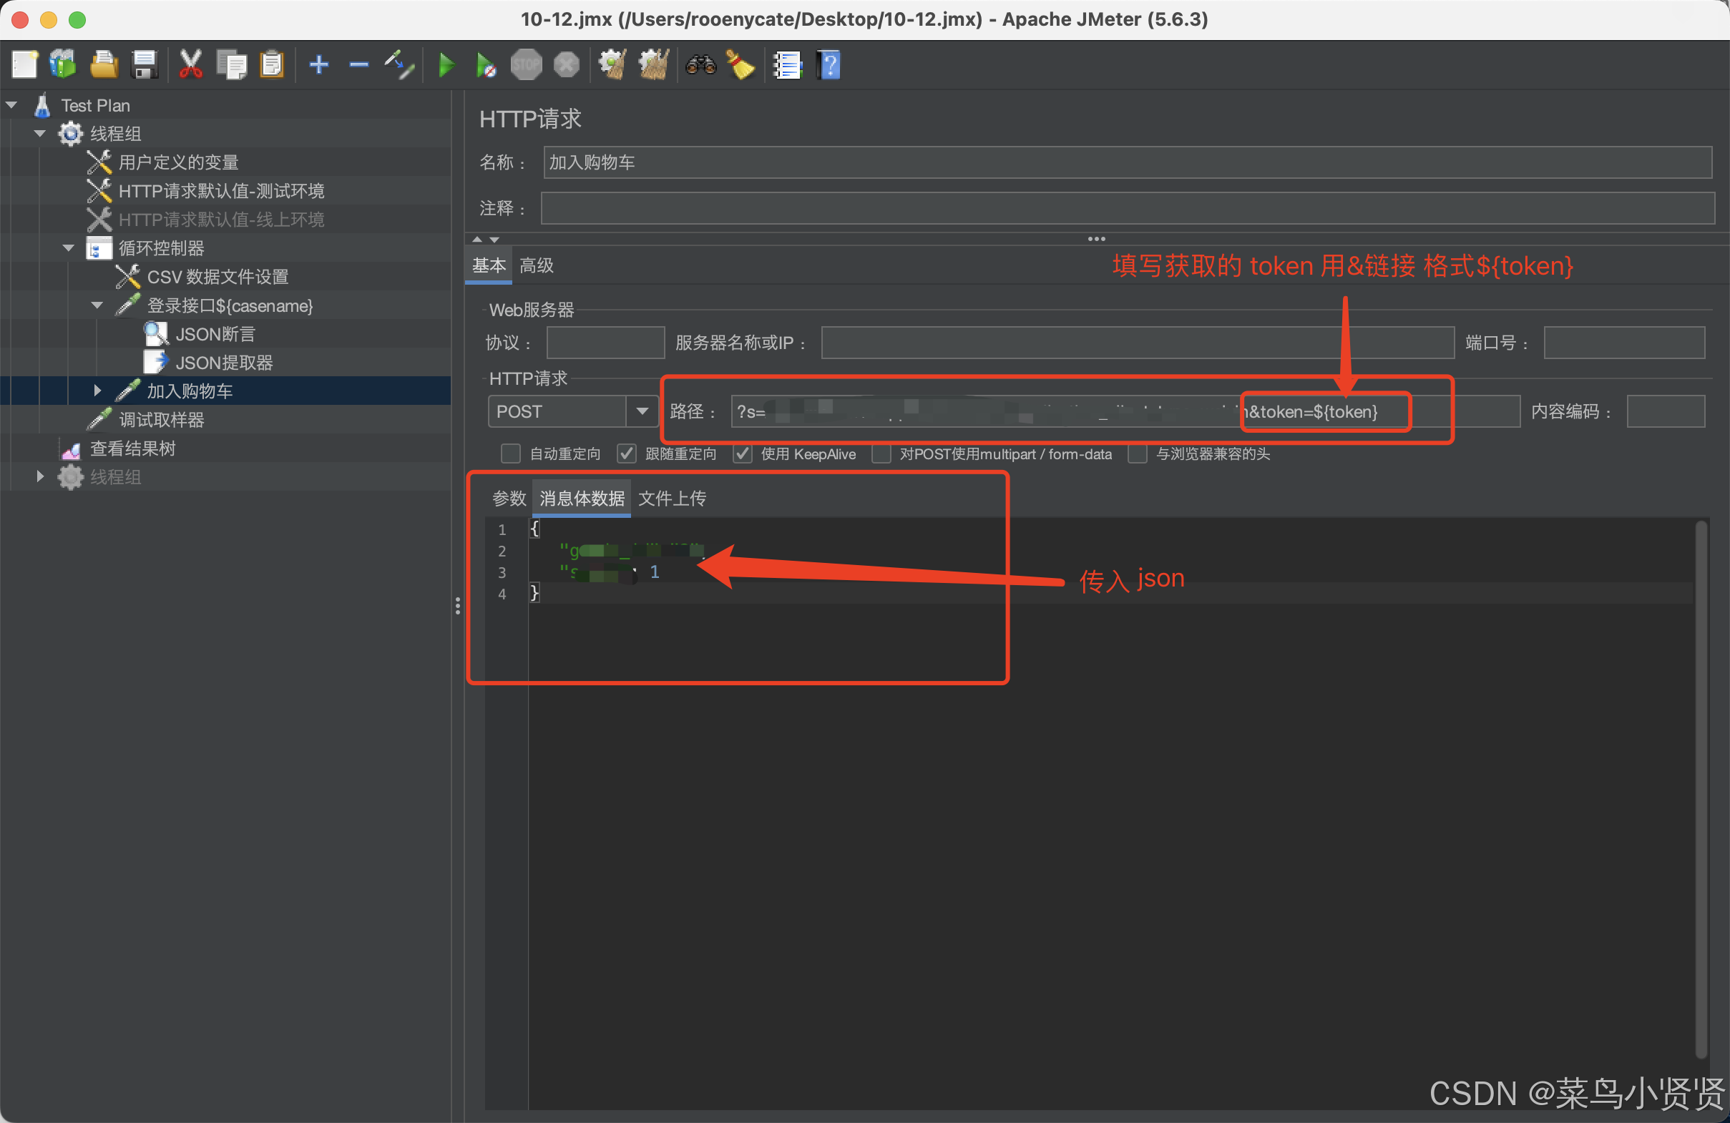Click the 内容编码 input field
1730x1123 pixels.
pyautogui.click(x=1666, y=412)
